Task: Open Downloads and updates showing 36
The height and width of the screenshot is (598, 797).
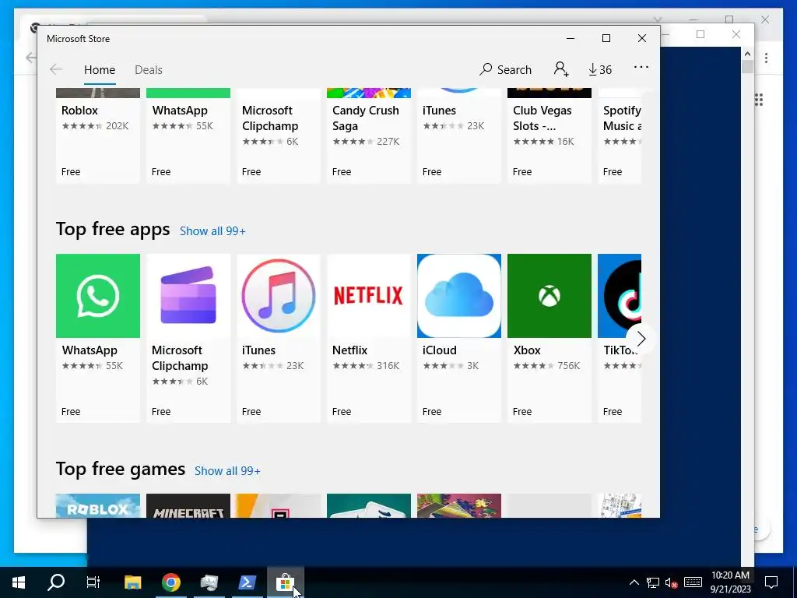Action: point(600,69)
